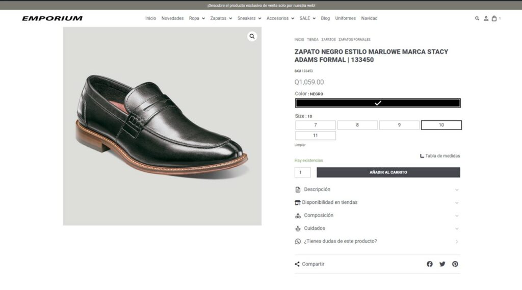Screen dimensions: 522x290
Task: Click the ZAPATOS breadcrumb
Action: point(328,40)
